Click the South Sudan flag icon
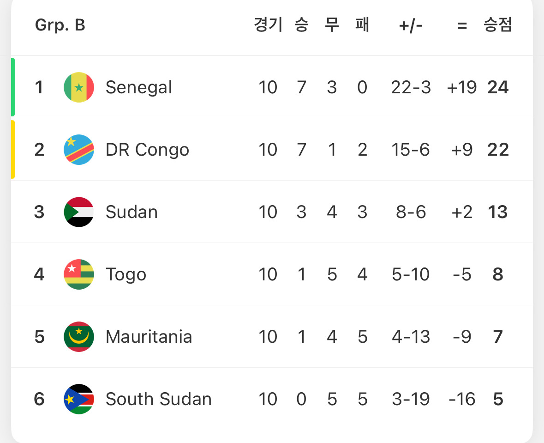 click(x=79, y=399)
